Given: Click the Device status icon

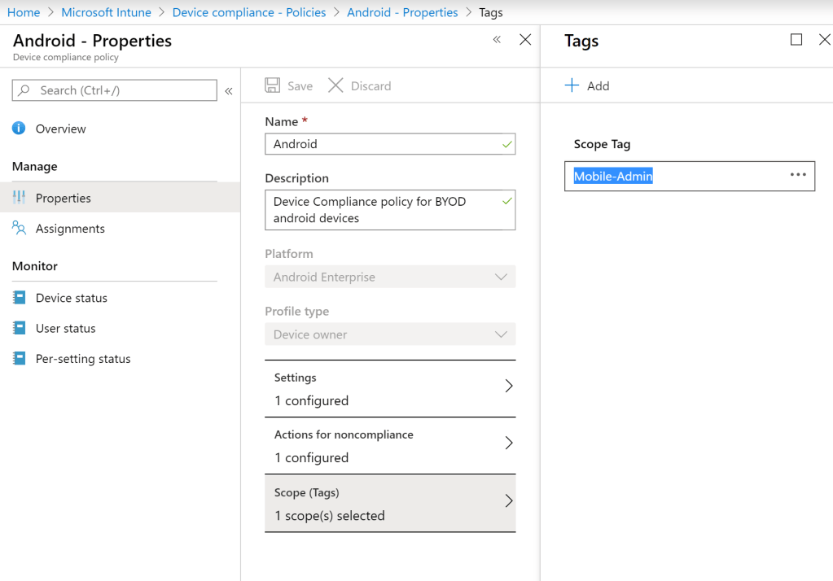Looking at the screenshot, I should (x=19, y=298).
